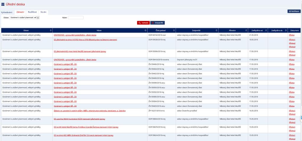Open Příloha2 for row DOP/39306/2018-krej
This screenshot has width=302, height=141.
[292, 55]
